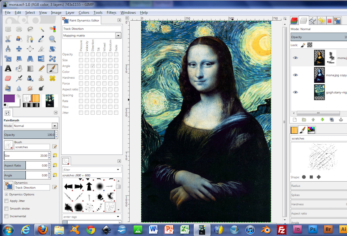The image size is (347, 236).
Task: Select the Ink tool
Action: tap(30, 78)
